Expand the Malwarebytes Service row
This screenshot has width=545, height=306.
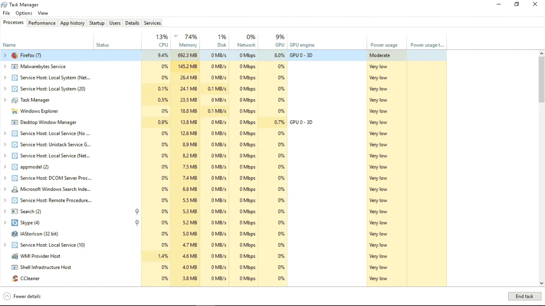pos(5,67)
